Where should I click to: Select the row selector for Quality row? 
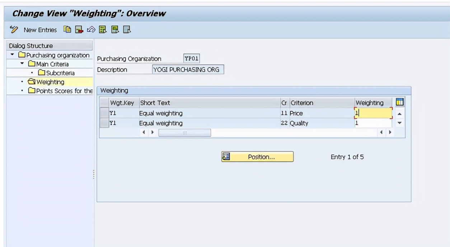coord(104,123)
